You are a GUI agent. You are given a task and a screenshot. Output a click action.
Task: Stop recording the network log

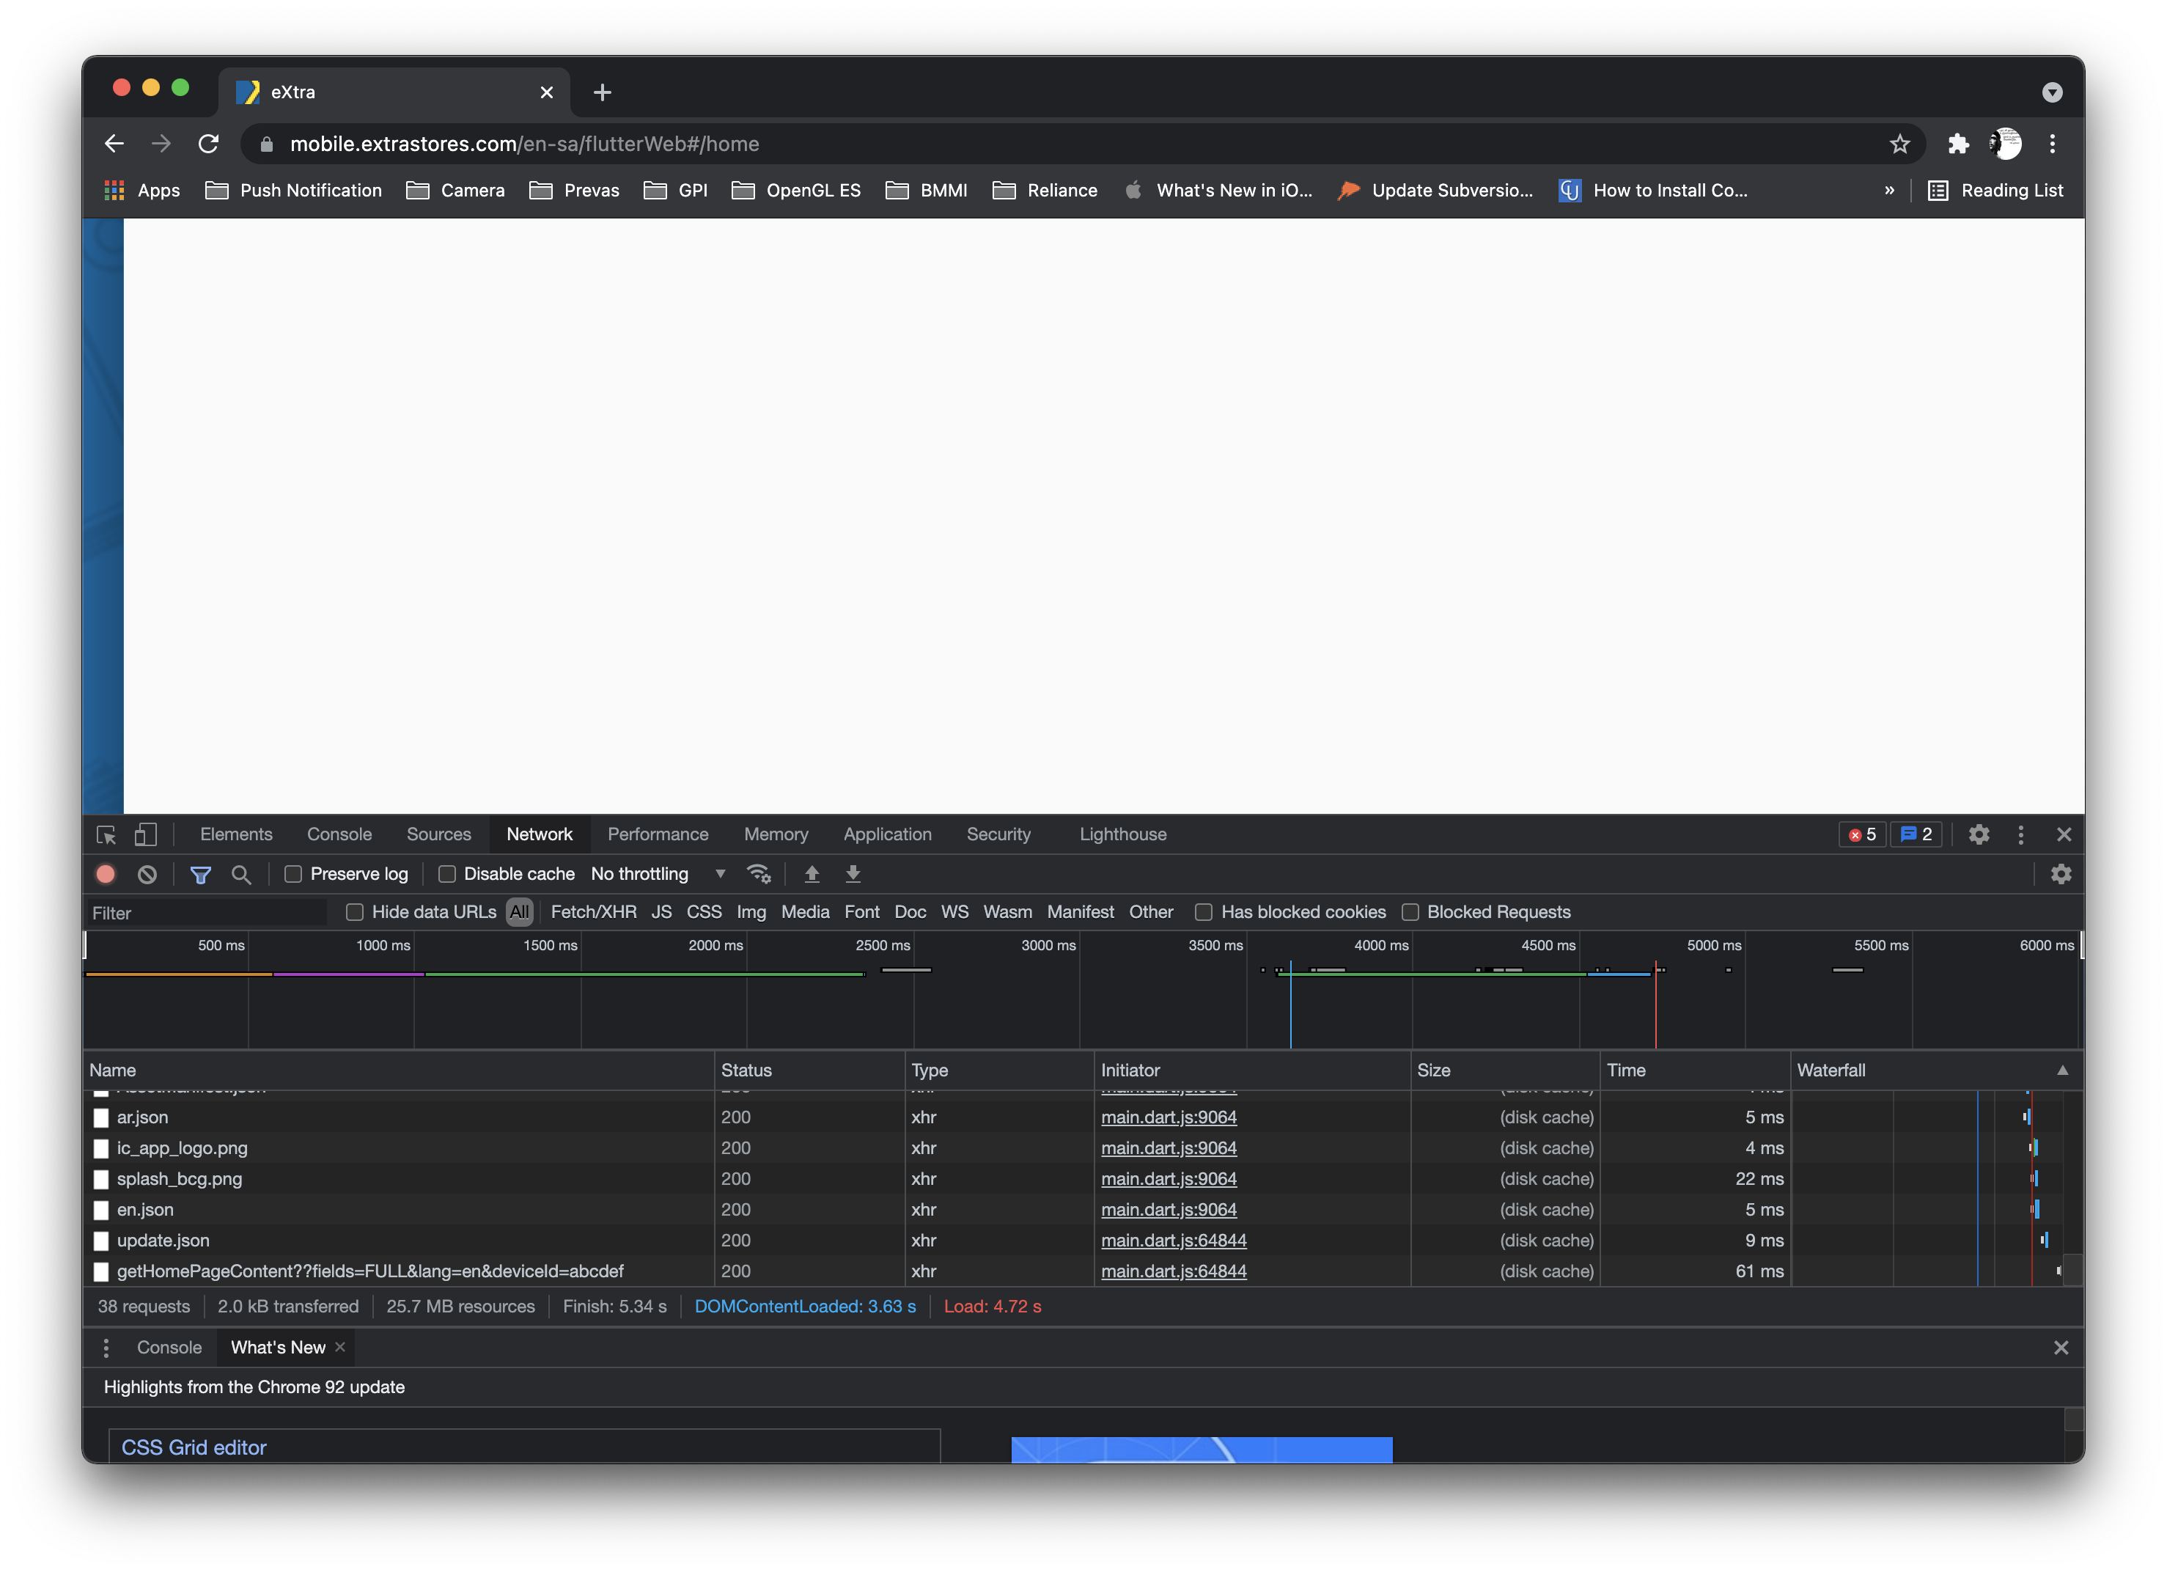click(x=105, y=873)
